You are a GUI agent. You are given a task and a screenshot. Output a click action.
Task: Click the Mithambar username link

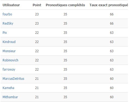tap(10, 97)
